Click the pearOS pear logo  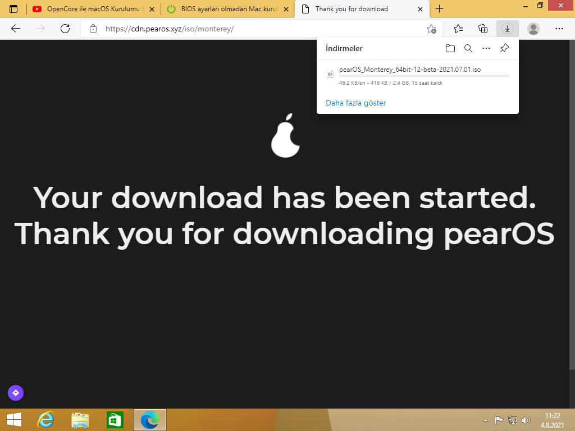(285, 135)
